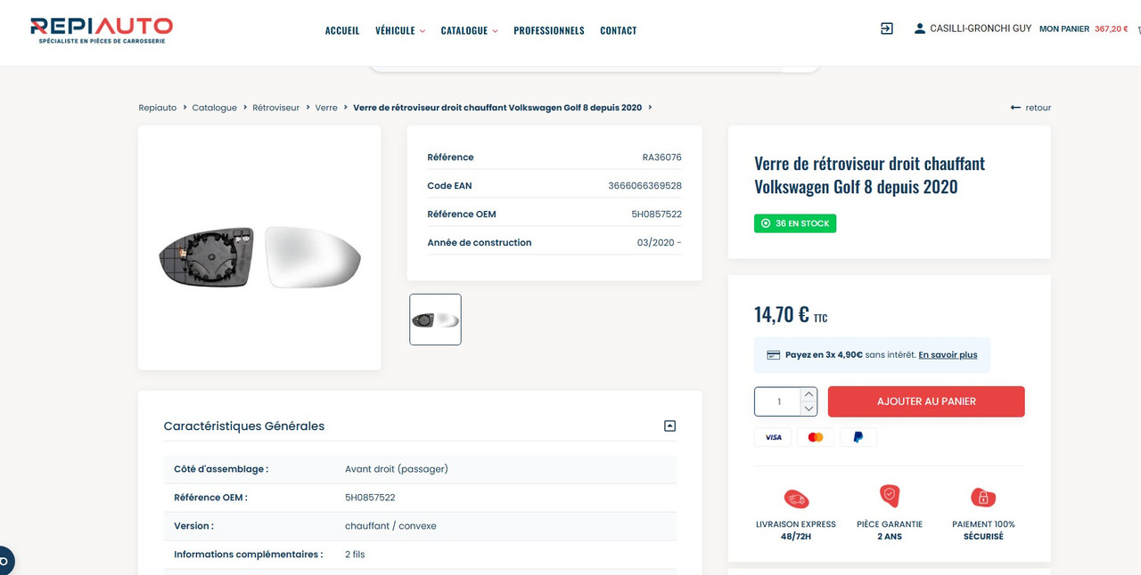1141x575 pixels.
Task: Open the Professionnels page
Action: (549, 30)
